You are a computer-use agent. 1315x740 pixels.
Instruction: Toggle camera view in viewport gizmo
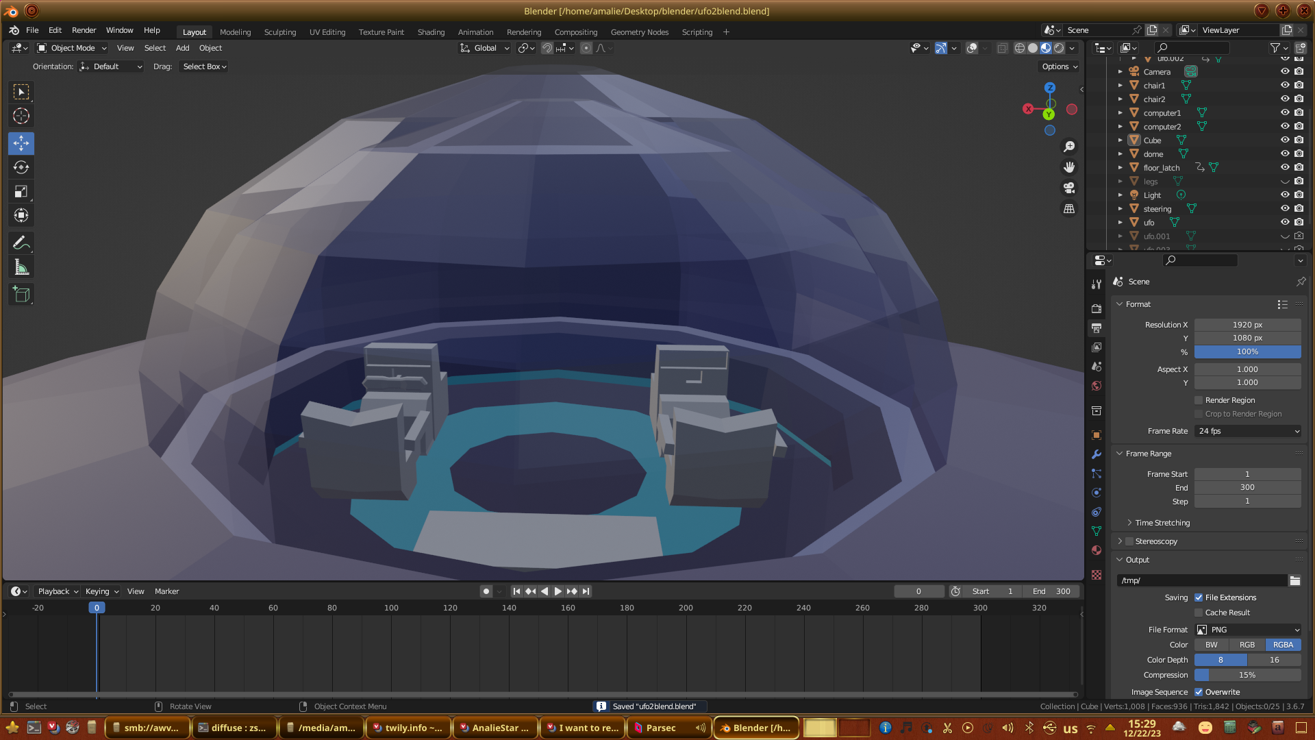(x=1068, y=188)
